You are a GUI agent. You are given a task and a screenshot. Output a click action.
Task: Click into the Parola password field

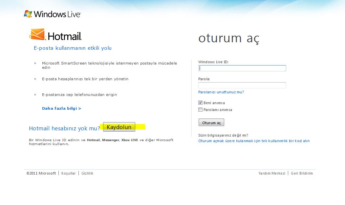242,85
